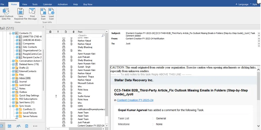The image size is (261, 130).
Task: Click the search magnifier in From column
Action: point(103,35)
